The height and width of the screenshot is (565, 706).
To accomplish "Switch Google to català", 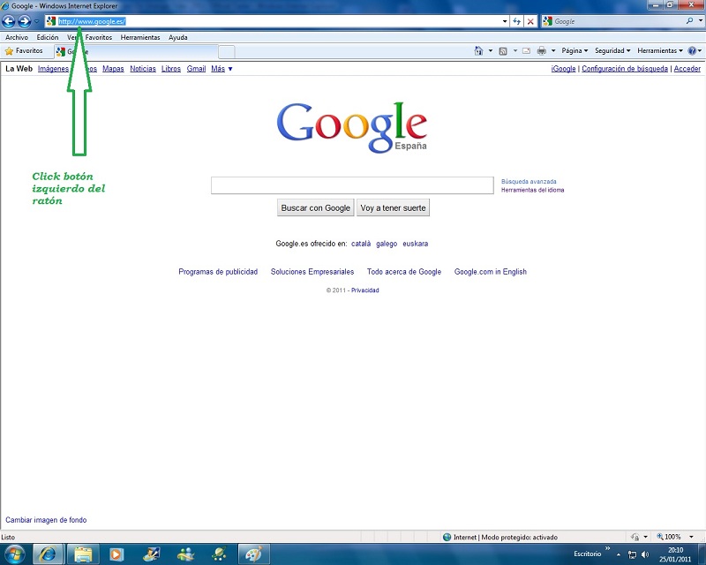I will tap(361, 244).
